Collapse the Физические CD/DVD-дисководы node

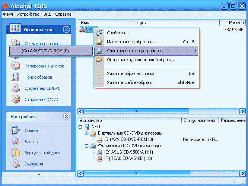[x=86, y=146]
